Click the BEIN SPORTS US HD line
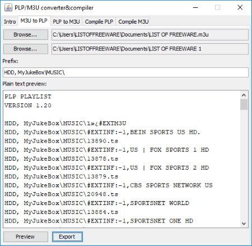The height and width of the screenshot is (246, 252). [102, 132]
